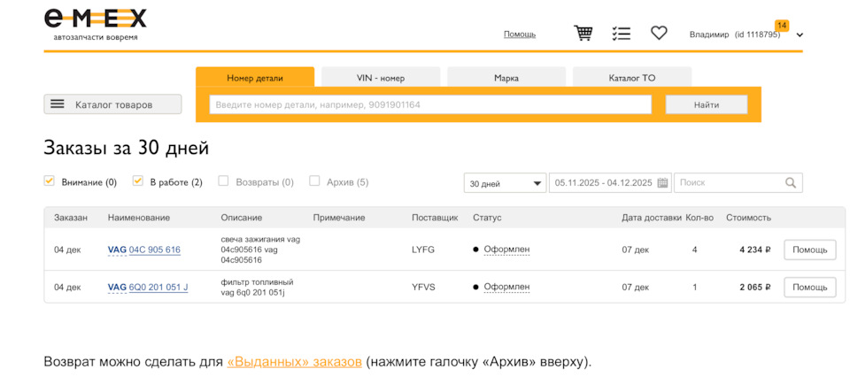Expand status Оформлен for 04C 905 616
This screenshot has width=850, height=392.
(506, 250)
